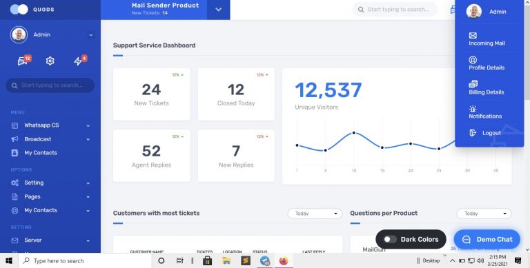The width and height of the screenshot is (530, 268).
Task: Click the 12,537 Unique Visitors figure
Action: click(328, 90)
